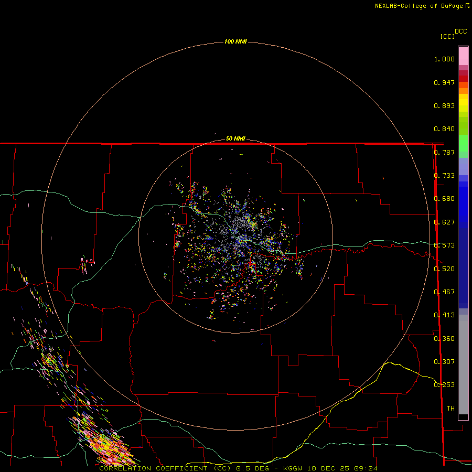Select the 0.520 scale value
472x472 pixels.
tap(444, 269)
